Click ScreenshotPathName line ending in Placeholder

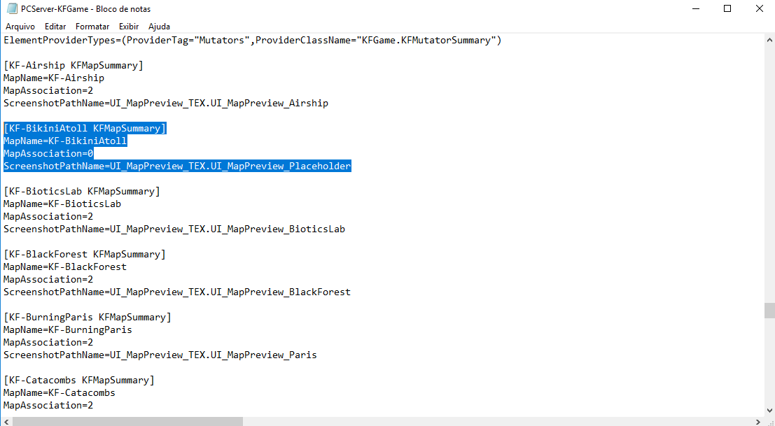177,166
